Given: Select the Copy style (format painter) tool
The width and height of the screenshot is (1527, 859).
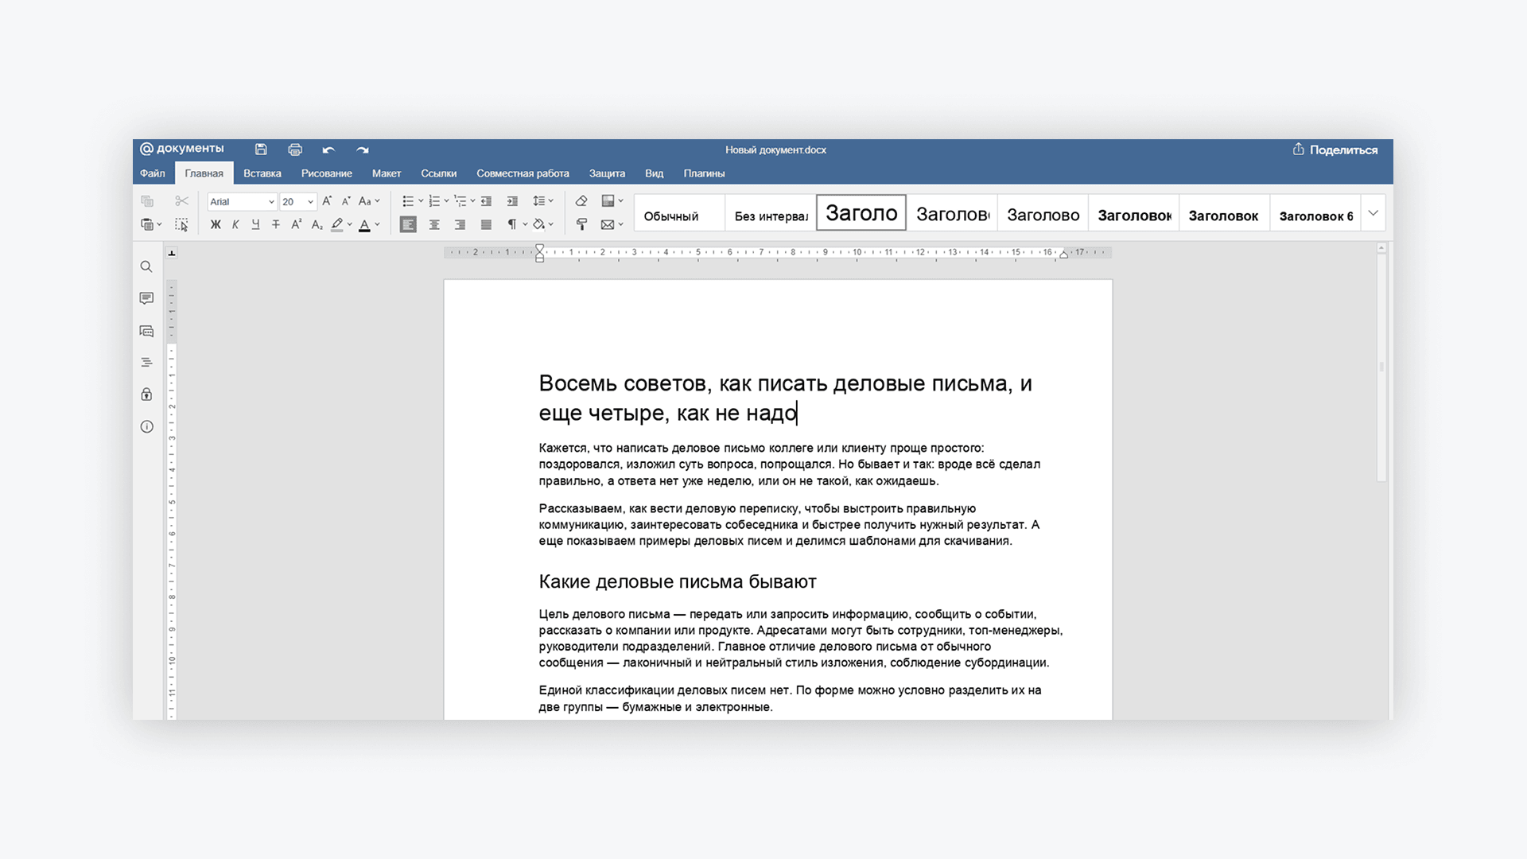Looking at the screenshot, I should [581, 224].
